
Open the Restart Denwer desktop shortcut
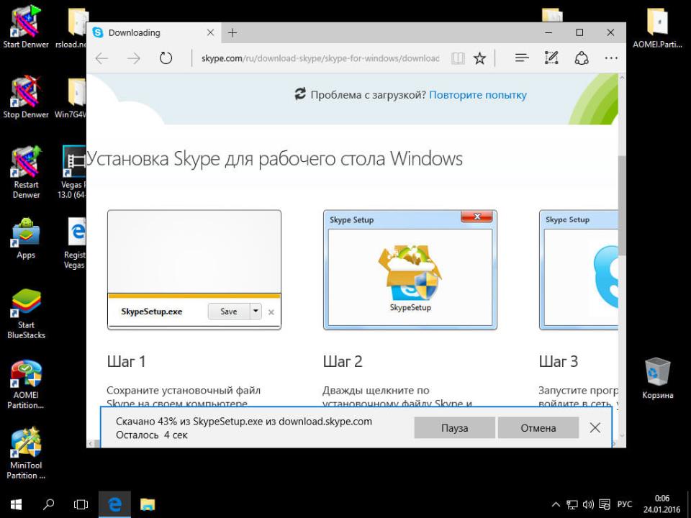coord(26,172)
